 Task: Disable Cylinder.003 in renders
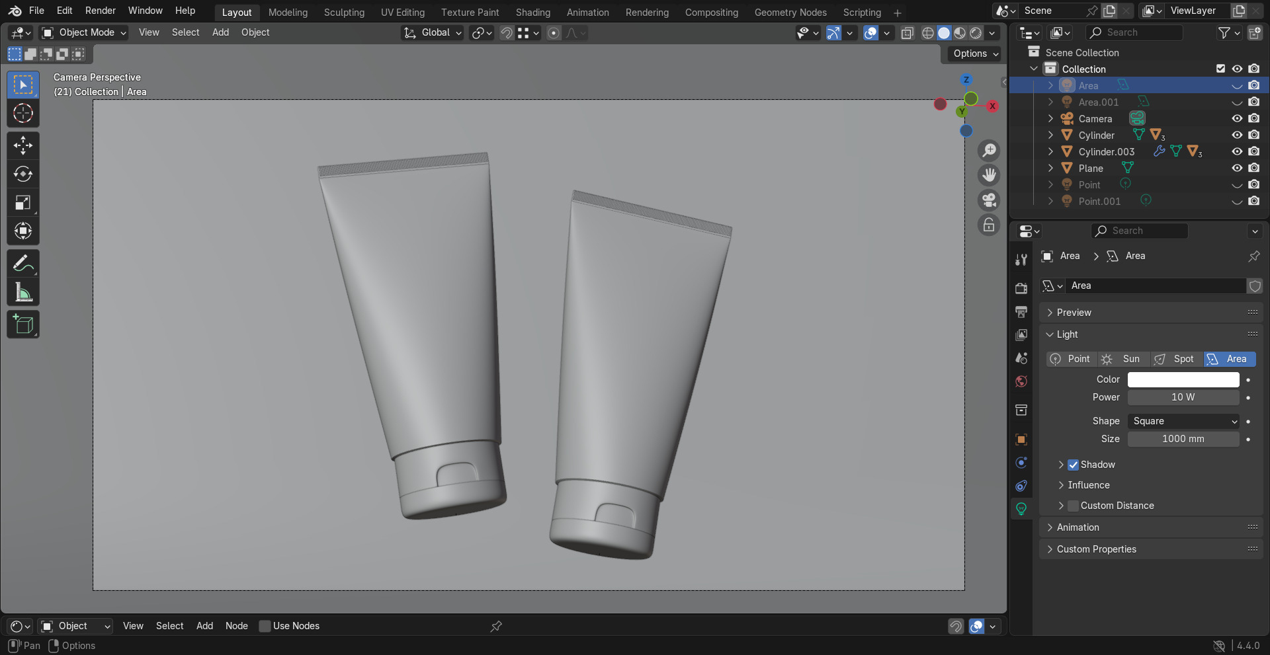1253,151
